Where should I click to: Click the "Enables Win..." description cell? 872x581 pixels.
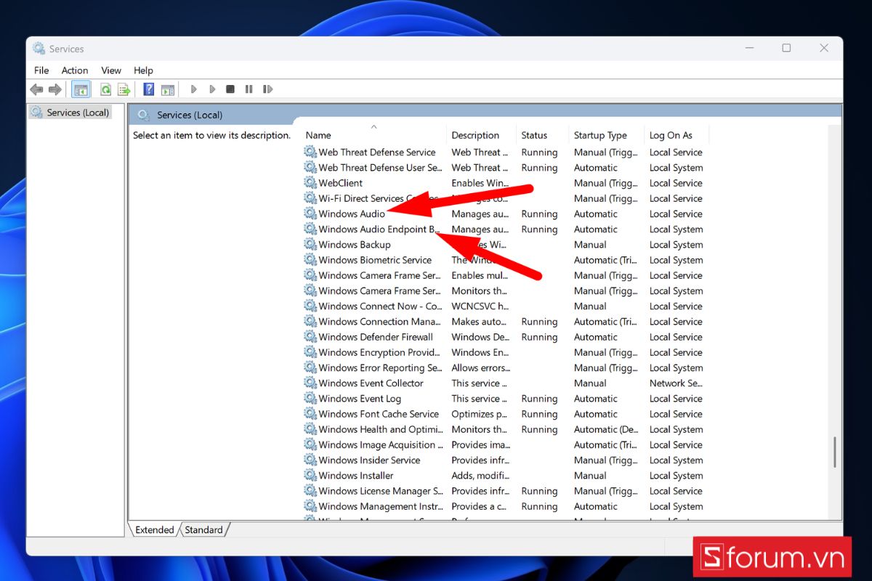click(479, 183)
